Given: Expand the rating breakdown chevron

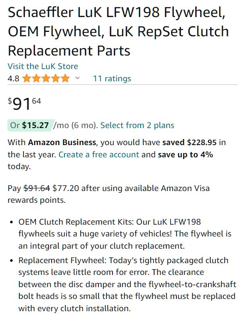Looking at the screenshot, I should pos(77,78).
